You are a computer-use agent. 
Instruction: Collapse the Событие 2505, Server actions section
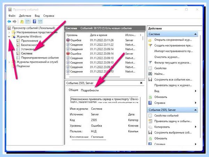[195, 110]
